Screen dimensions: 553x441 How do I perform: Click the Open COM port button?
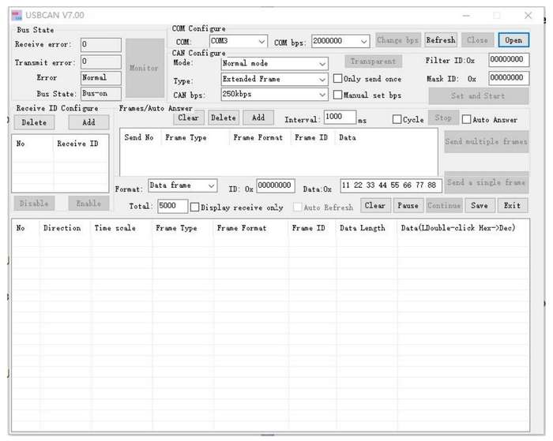click(513, 40)
